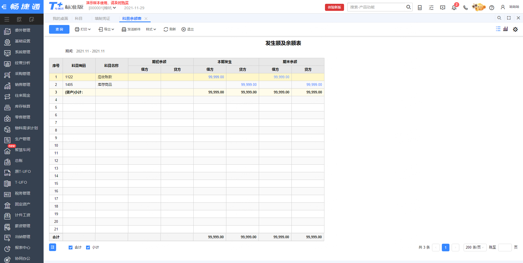Image resolution: width=523 pixels, height=263 pixels.
Task: Click the 体验新版 button
Action: coord(335,7)
